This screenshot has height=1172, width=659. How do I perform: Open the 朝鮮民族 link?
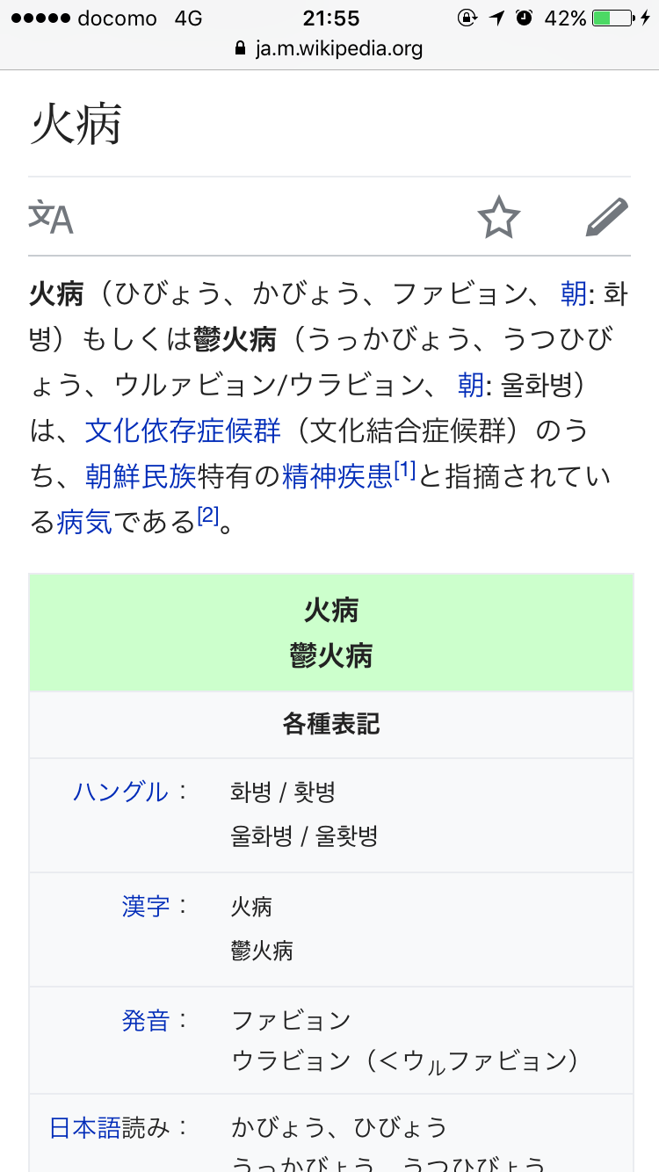point(141,476)
